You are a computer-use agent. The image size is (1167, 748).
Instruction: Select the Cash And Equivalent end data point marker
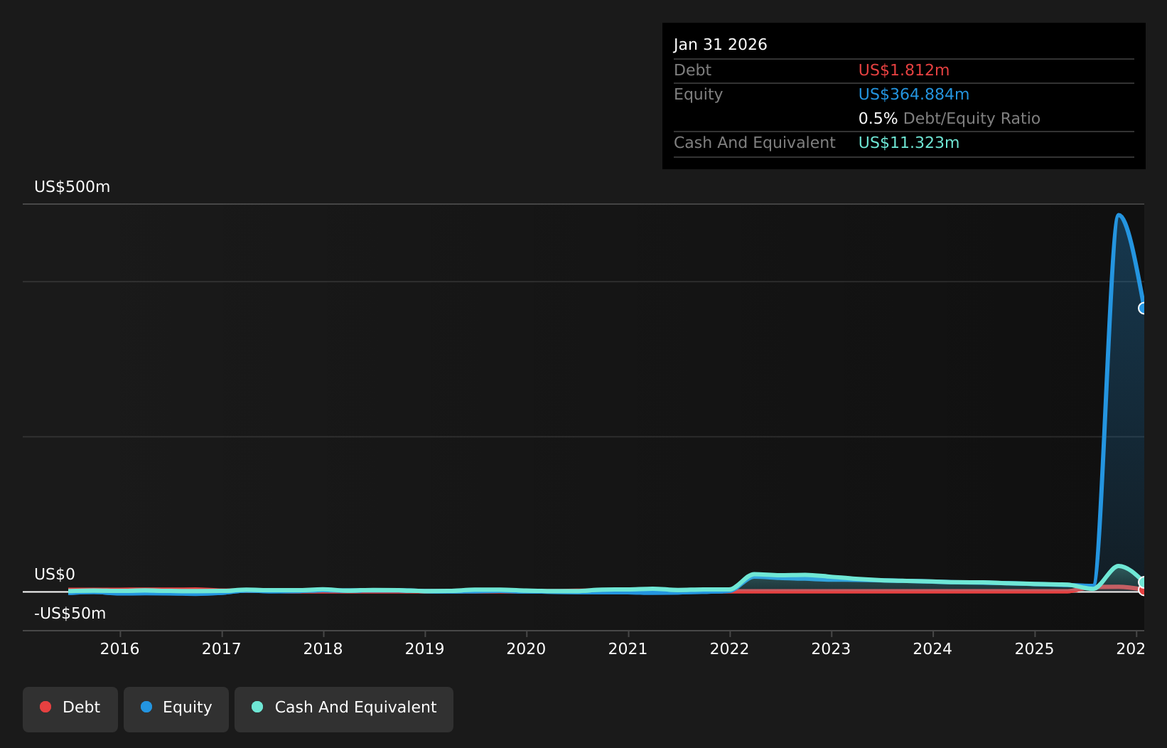tap(1143, 582)
